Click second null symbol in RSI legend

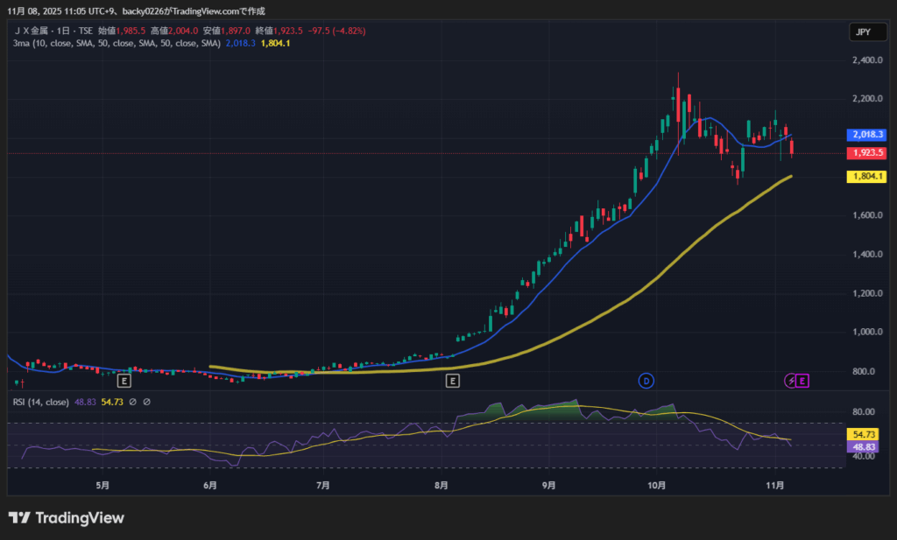(147, 402)
